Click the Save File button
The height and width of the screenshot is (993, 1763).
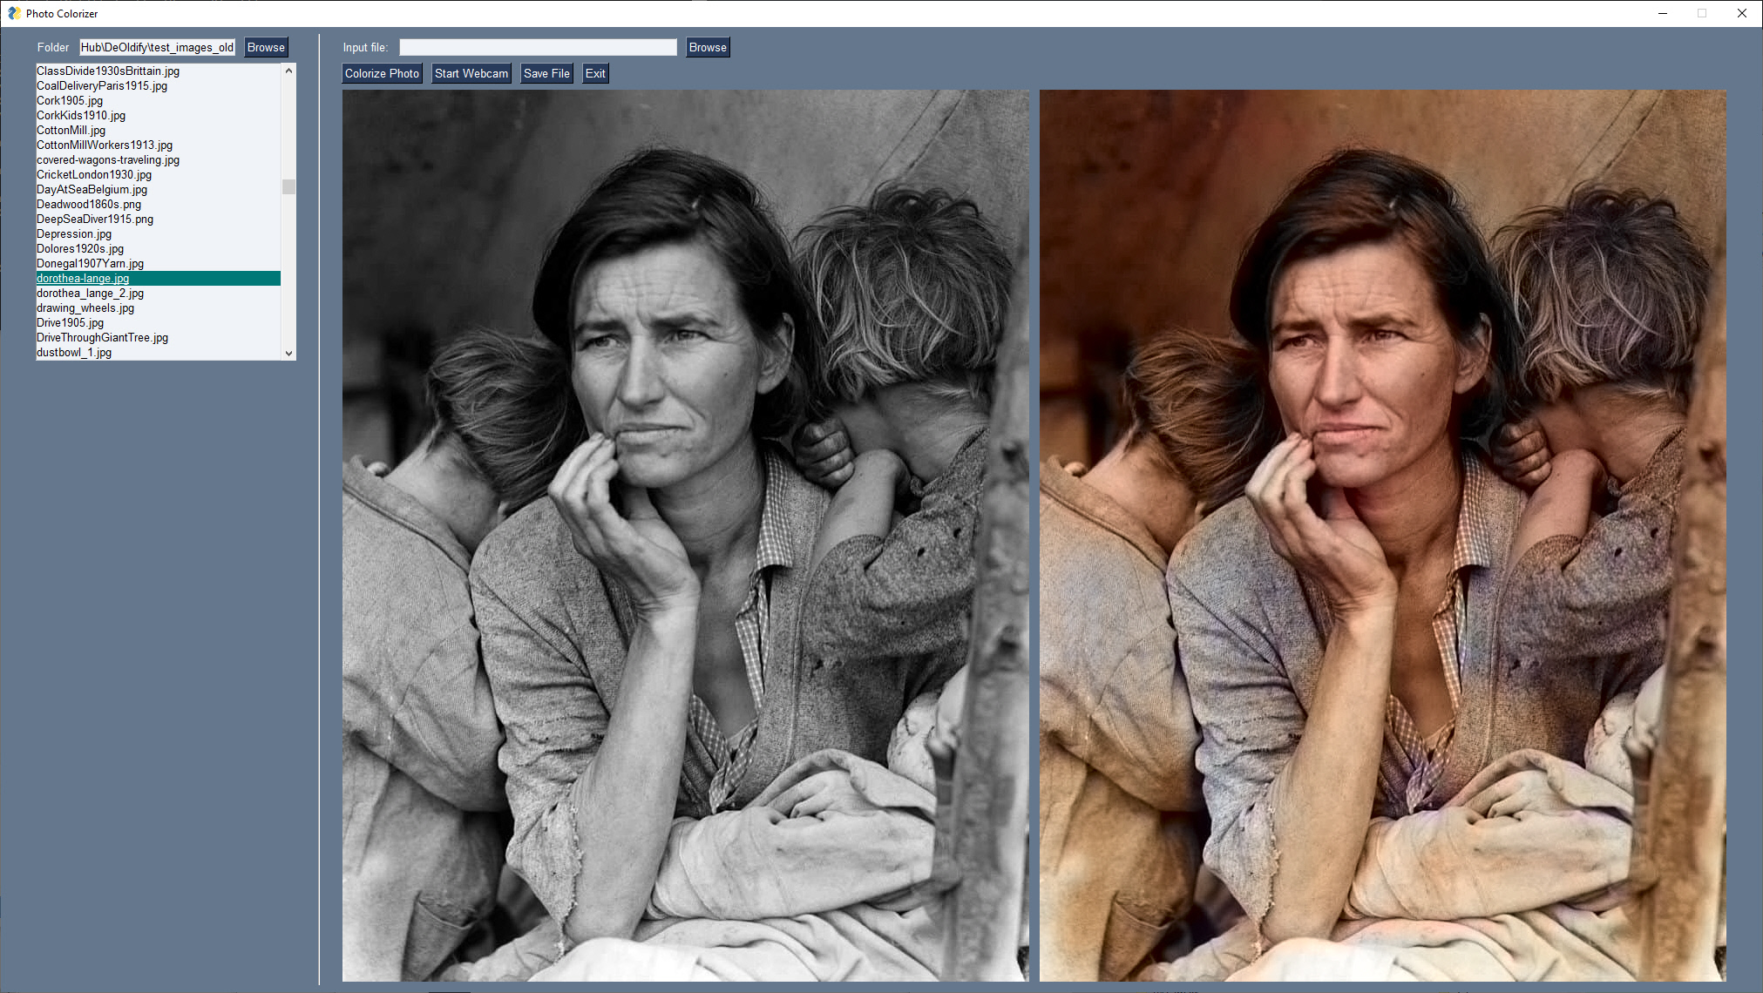[x=546, y=73]
